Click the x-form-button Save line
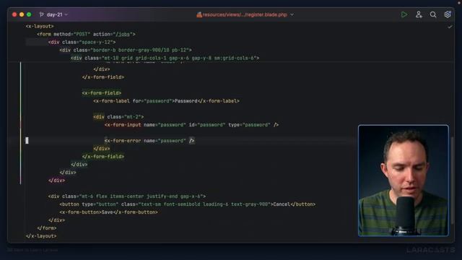 (109, 212)
